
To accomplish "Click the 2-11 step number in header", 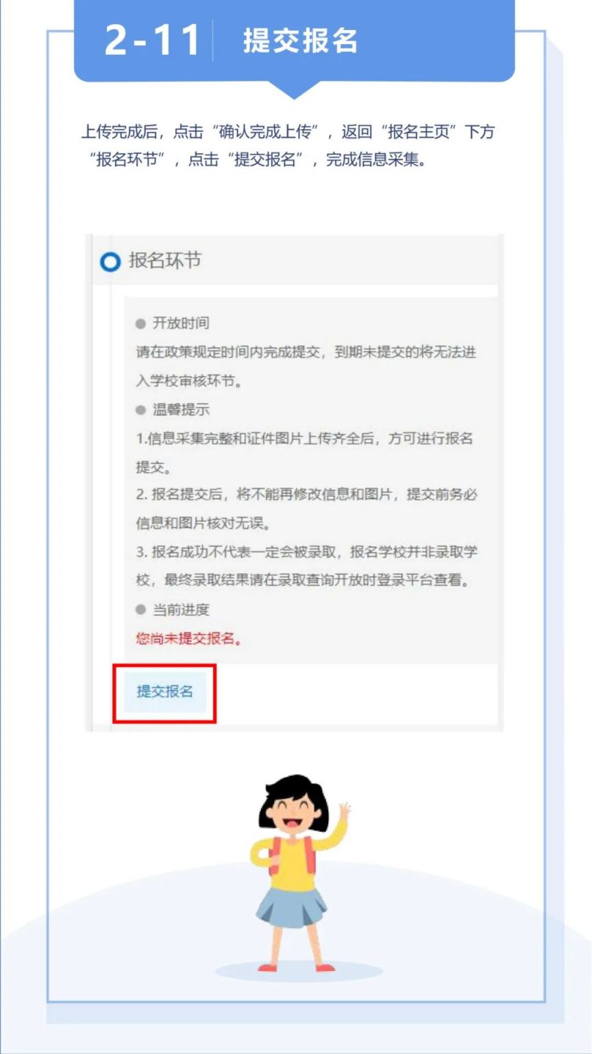I will coord(152,41).
